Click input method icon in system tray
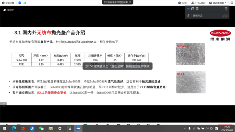This screenshot has height=132, width=235. 217,128
